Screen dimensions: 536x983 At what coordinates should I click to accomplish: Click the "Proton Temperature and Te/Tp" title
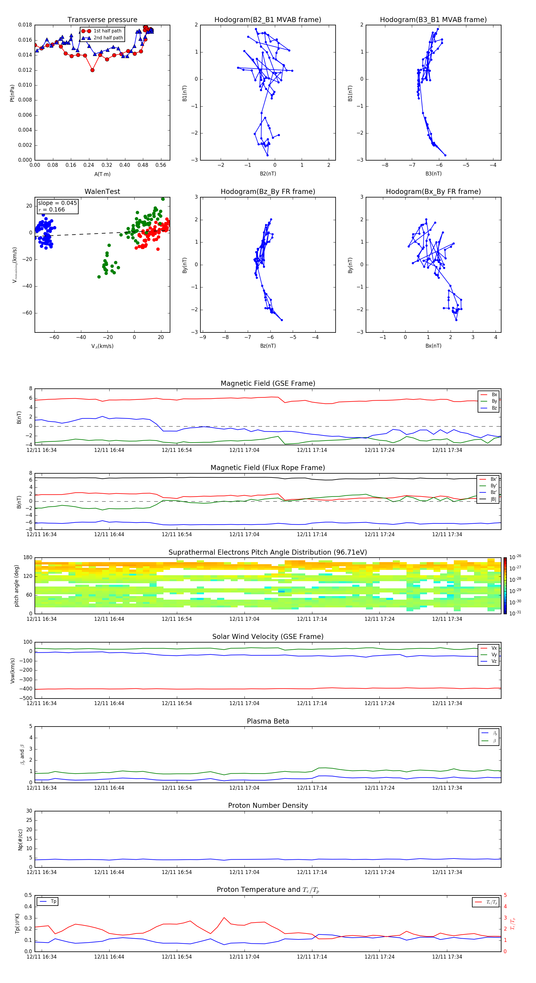click(268, 890)
